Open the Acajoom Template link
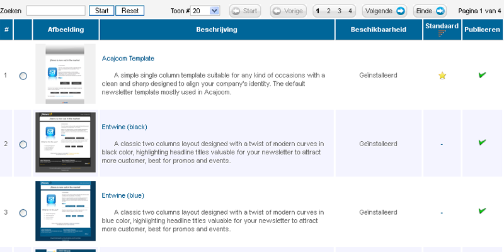 128,59
